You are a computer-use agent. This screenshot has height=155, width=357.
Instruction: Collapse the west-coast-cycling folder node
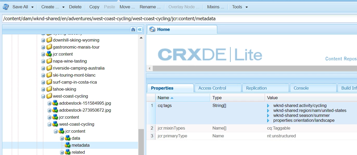[43, 96]
